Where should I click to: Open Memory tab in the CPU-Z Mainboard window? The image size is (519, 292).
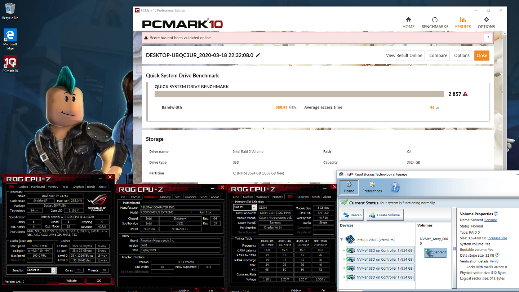pyautogui.click(x=165, y=197)
